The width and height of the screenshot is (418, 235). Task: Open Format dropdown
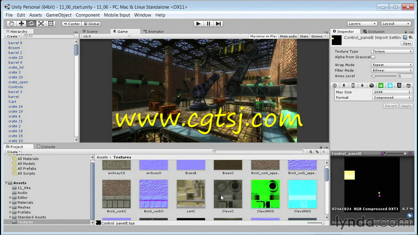point(392,98)
